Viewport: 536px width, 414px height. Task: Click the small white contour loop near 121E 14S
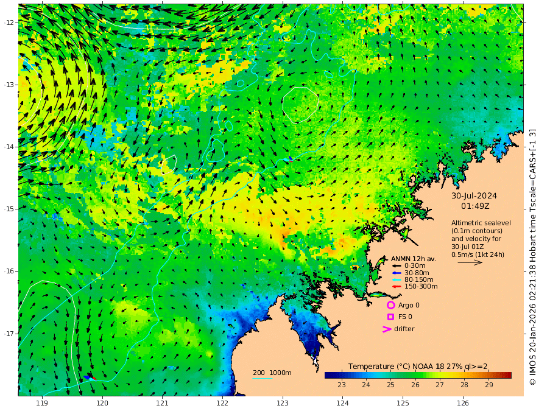click(x=169, y=164)
